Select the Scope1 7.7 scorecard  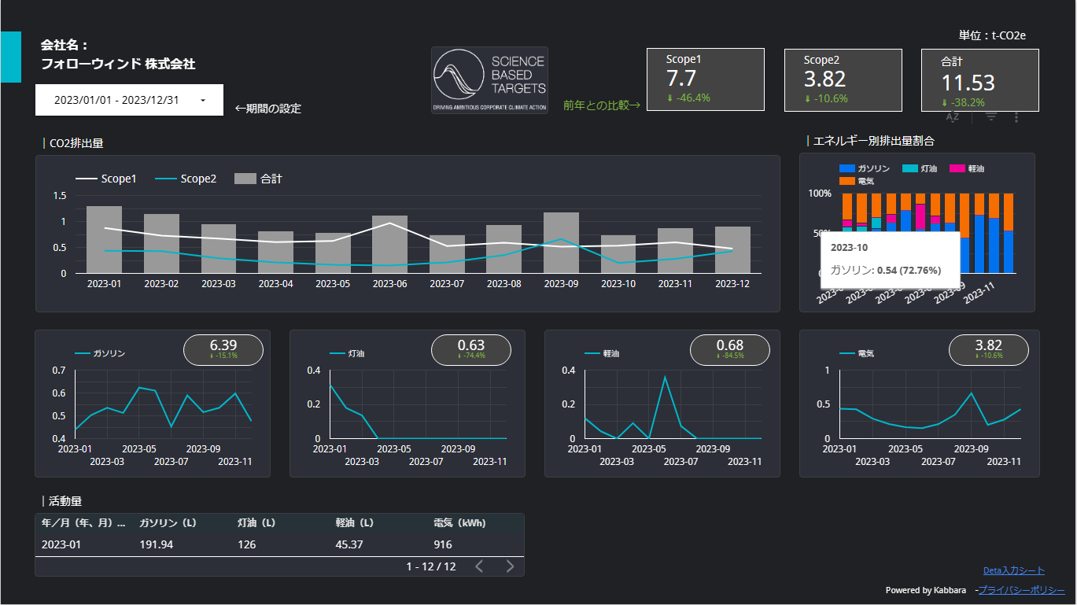[x=705, y=79]
